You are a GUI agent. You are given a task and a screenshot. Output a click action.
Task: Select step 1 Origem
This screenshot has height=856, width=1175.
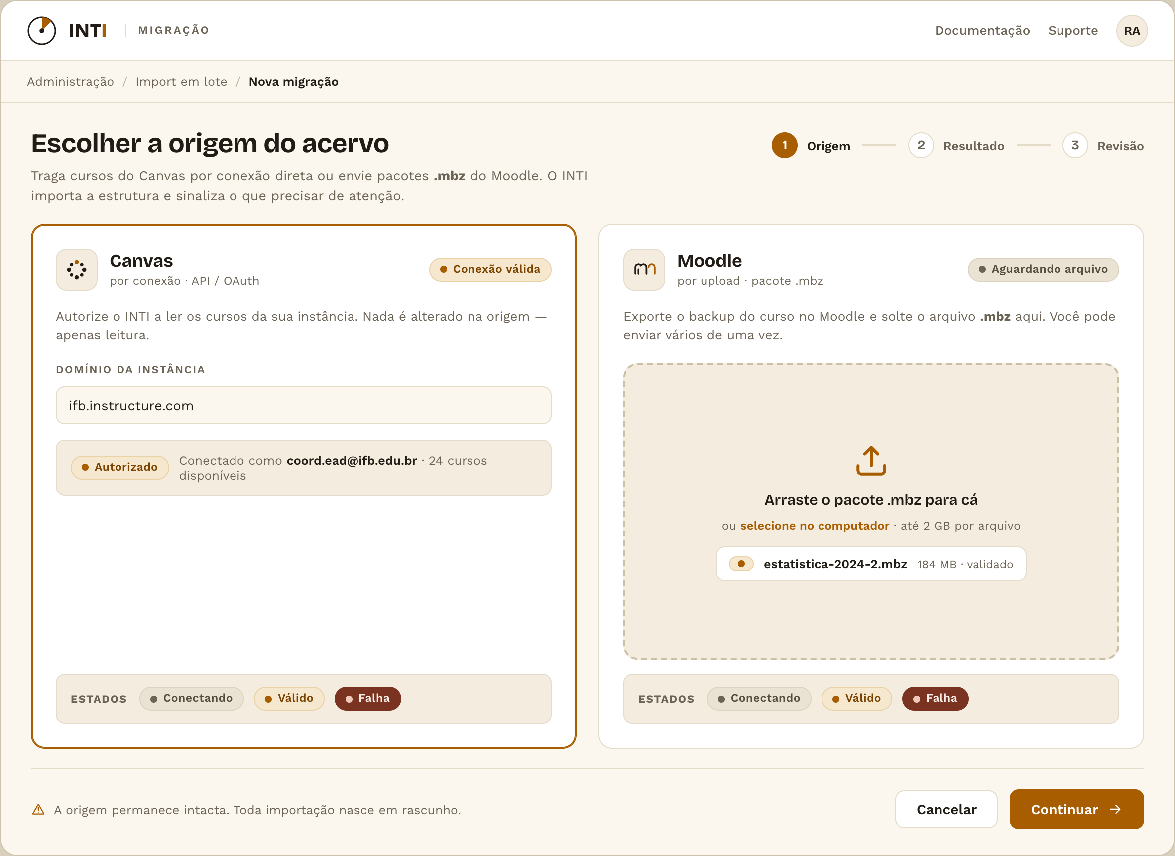click(811, 146)
